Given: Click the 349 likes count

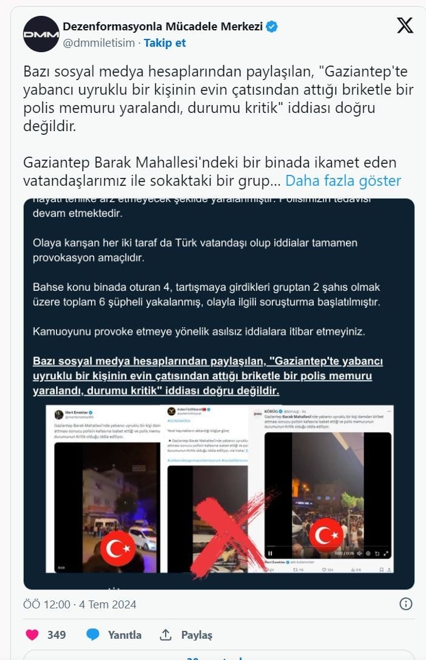Looking at the screenshot, I should tap(56, 634).
